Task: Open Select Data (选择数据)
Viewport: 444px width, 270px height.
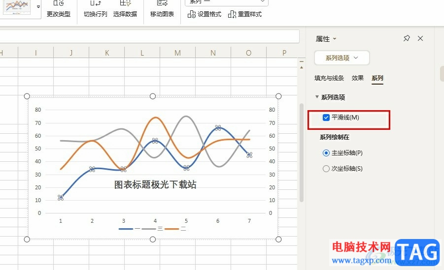Action: pos(125,8)
